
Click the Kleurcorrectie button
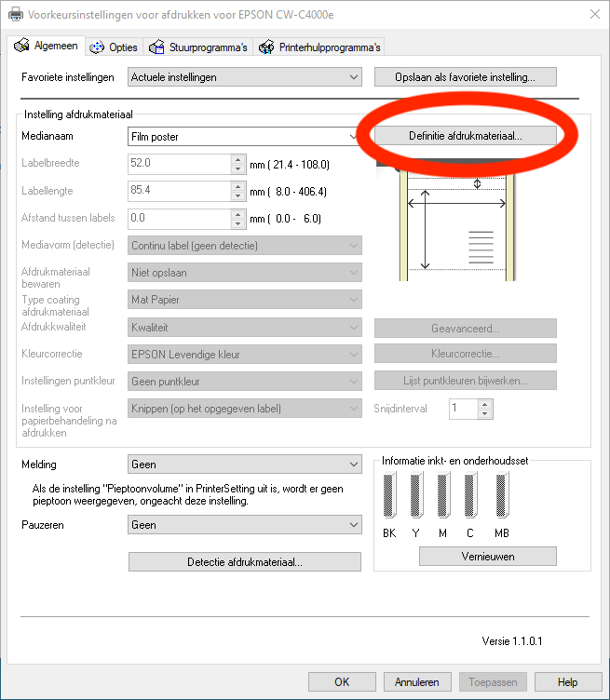pos(466,354)
